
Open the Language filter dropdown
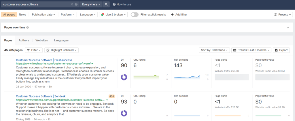pyautogui.click(x=88, y=14)
